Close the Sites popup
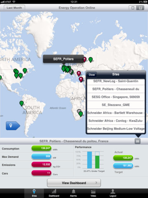The height and width of the screenshot is (198, 148). coord(92,75)
